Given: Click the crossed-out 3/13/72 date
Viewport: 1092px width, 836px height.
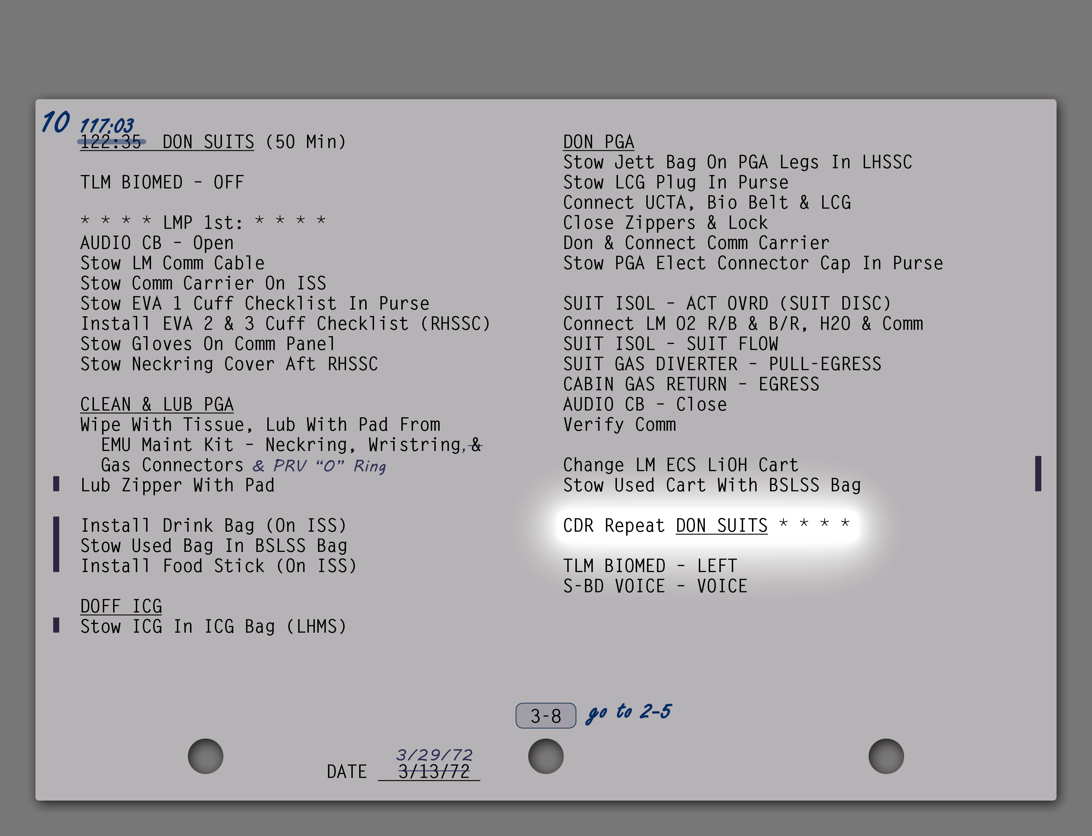Looking at the screenshot, I should tap(434, 772).
